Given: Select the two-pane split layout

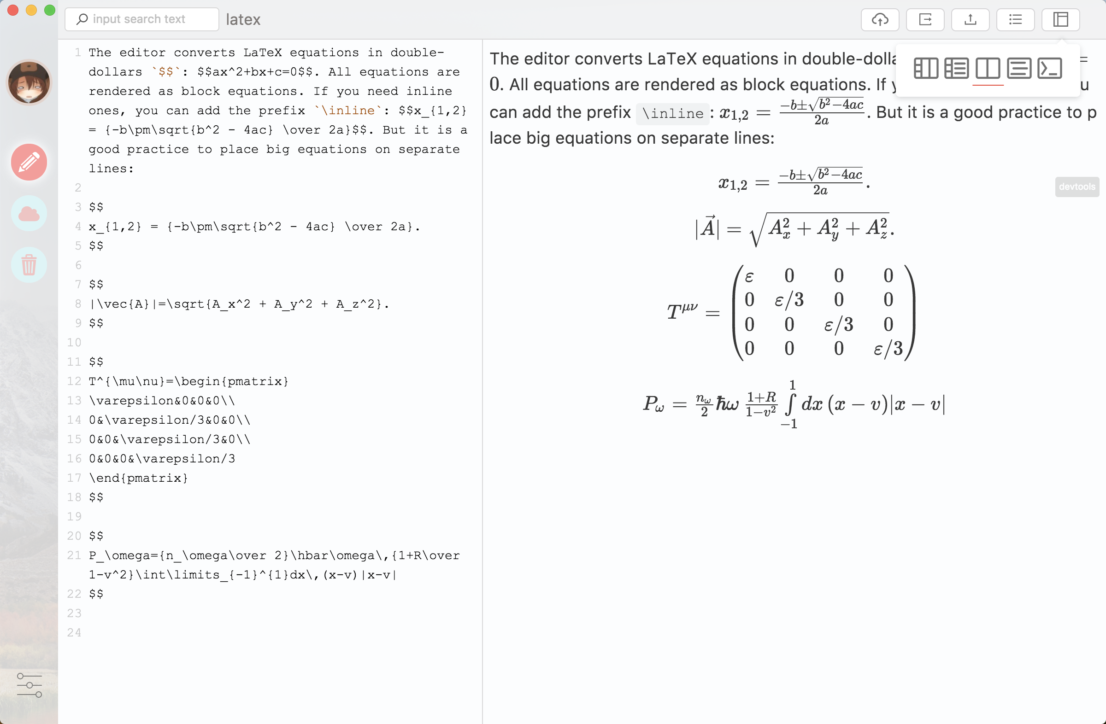Looking at the screenshot, I should 988,68.
